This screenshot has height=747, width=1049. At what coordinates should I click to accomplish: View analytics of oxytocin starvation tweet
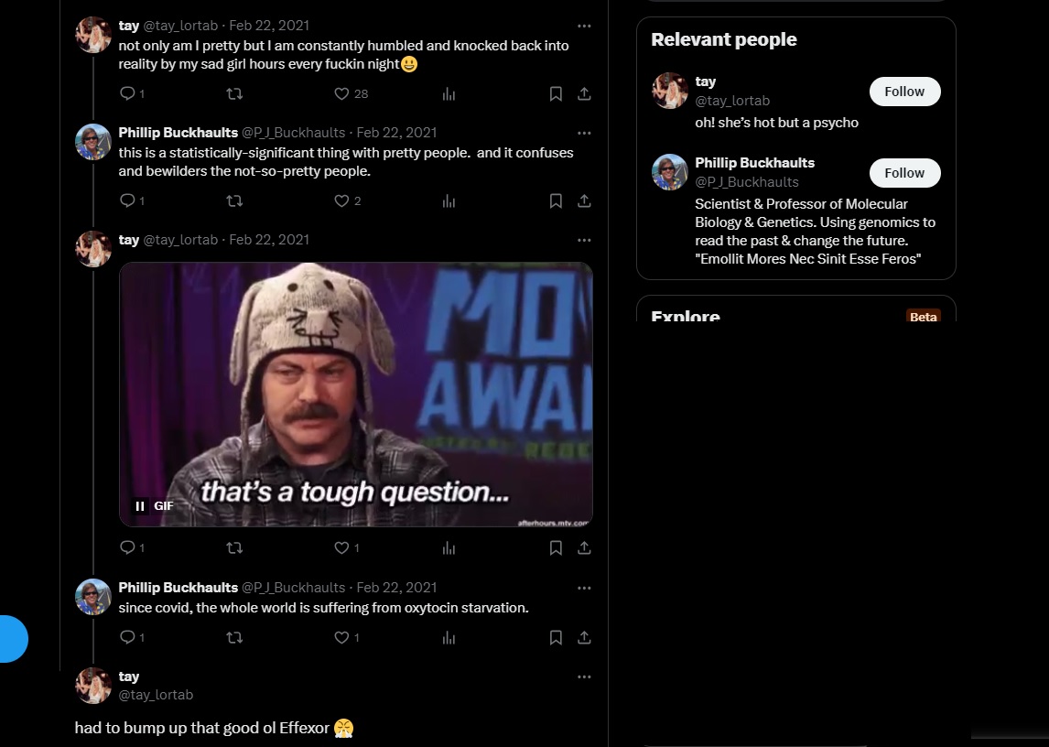tap(449, 638)
